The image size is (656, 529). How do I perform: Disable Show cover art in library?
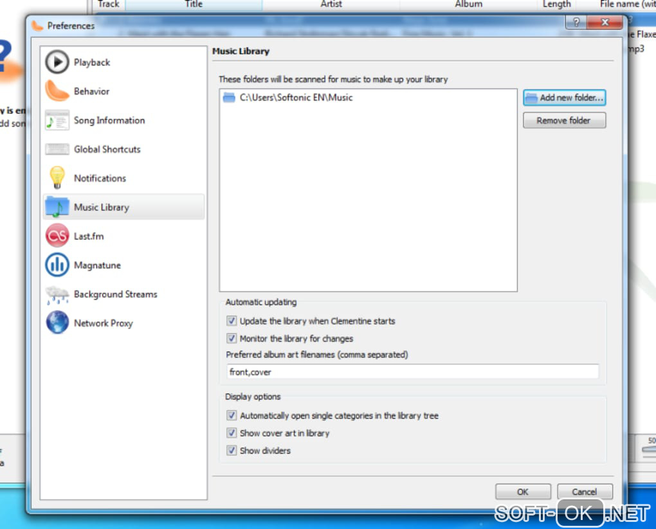pyautogui.click(x=232, y=433)
